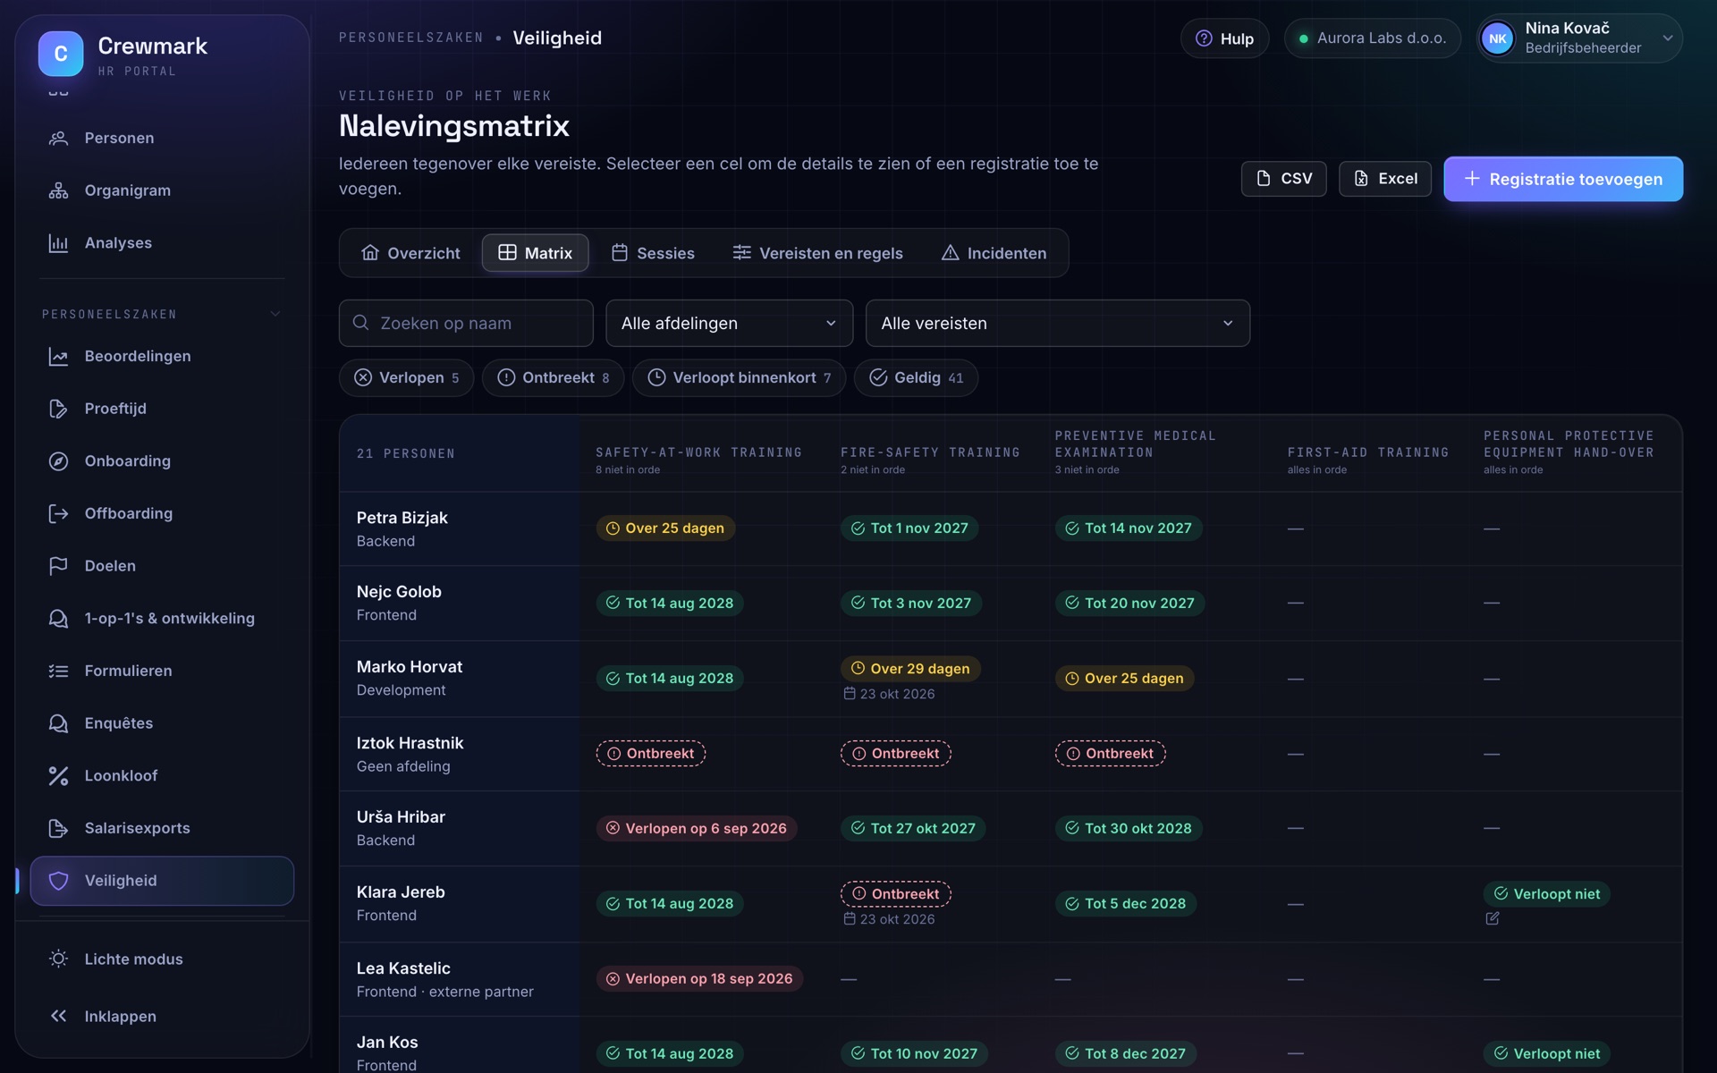Image resolution: width=1717 pixels, height=1073 pixels.
Task: Open Personen in the sidebar
Action: click(162, 138)
